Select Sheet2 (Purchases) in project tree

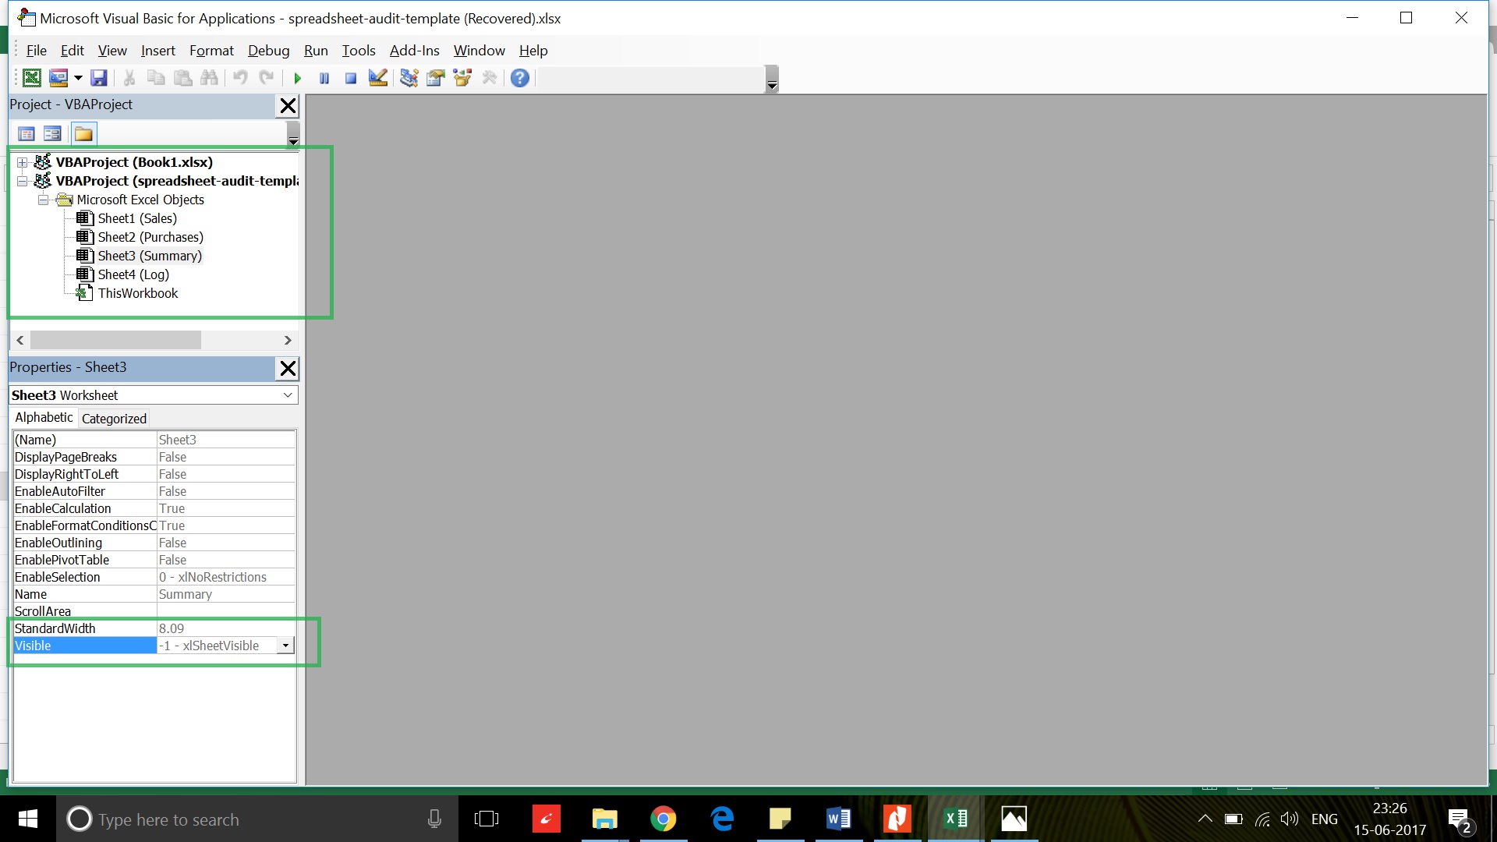(150, 237)
